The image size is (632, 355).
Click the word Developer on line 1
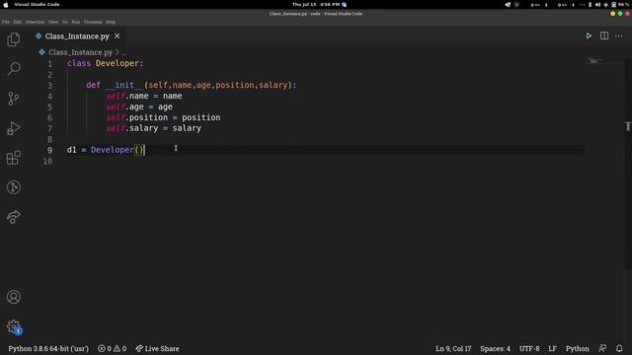pos(117,63)
